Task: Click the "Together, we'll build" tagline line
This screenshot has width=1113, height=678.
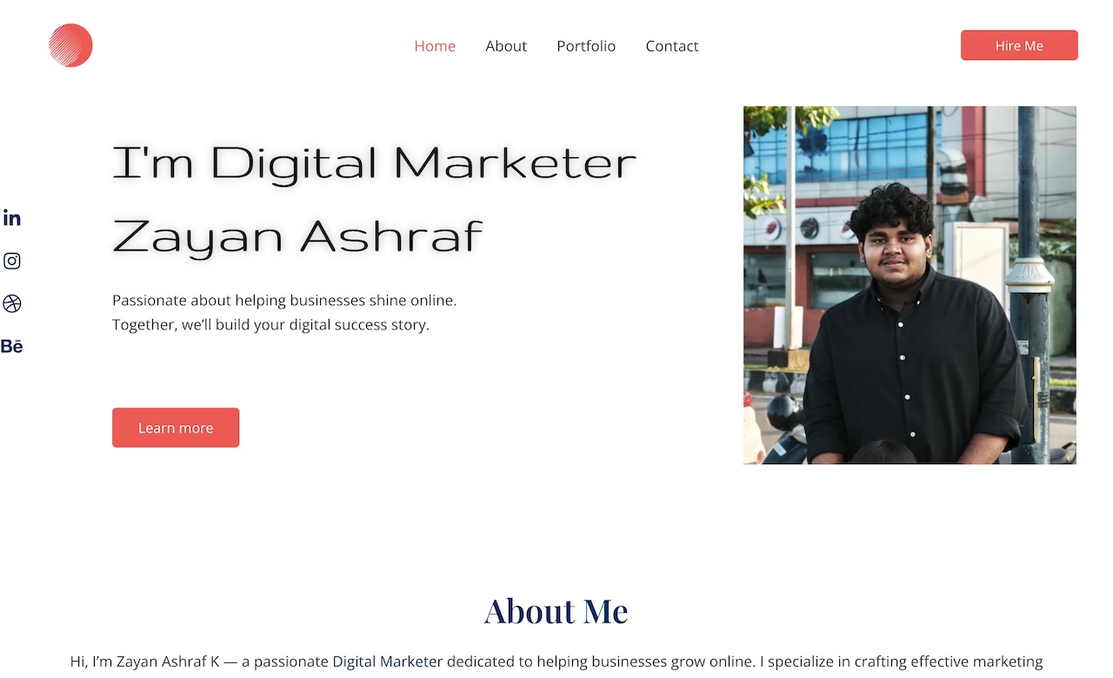Action: tap(270, 325)
